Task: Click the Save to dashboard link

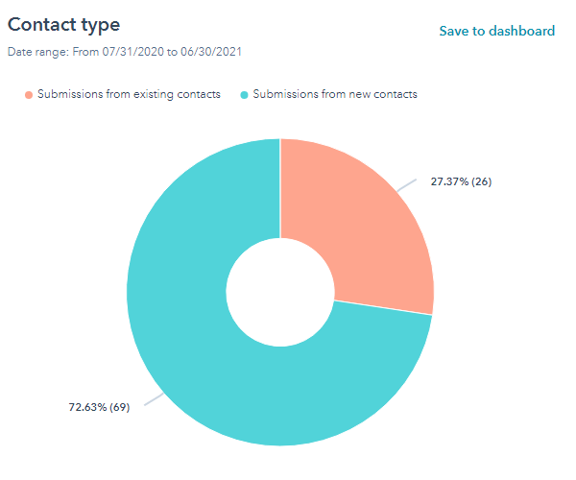Action: click(496, 31)
